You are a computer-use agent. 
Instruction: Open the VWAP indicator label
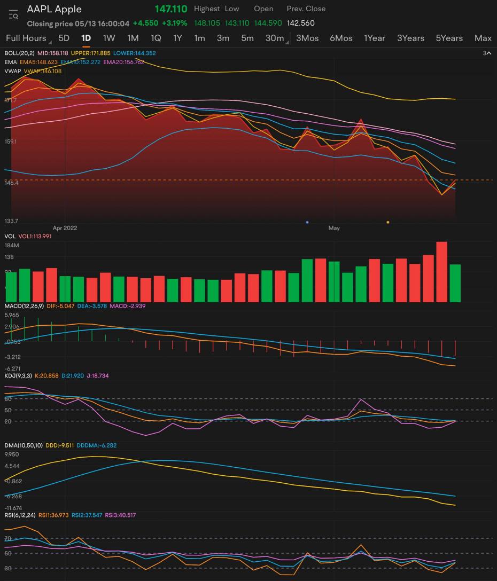[x=13, y=71]
